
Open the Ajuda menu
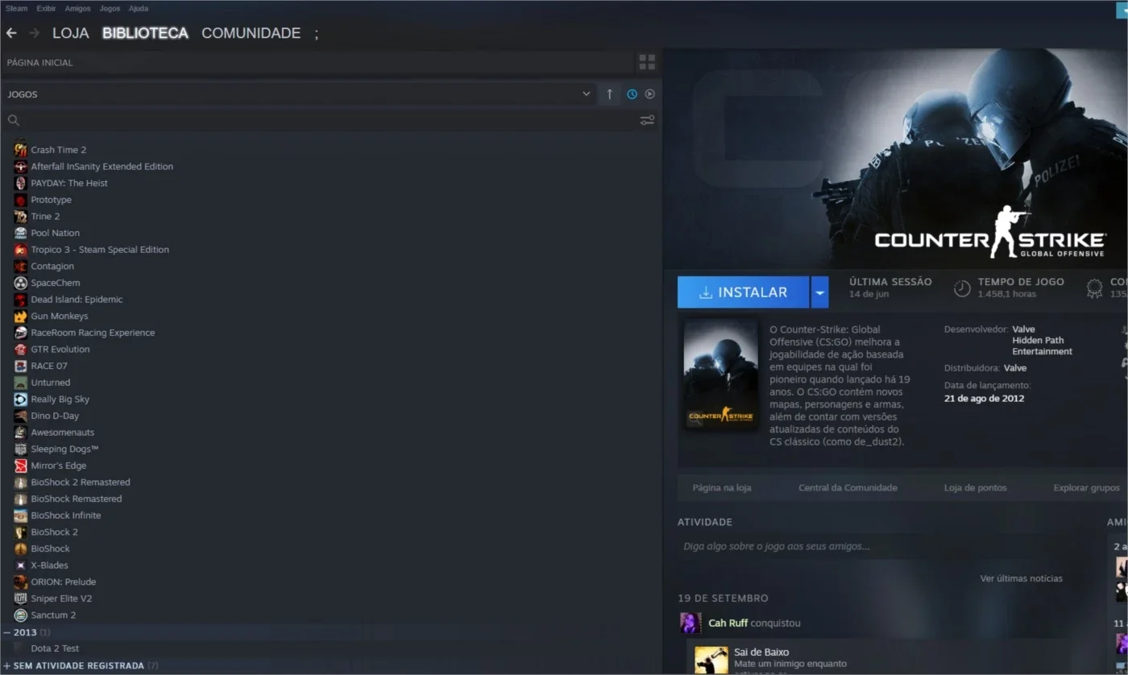(x=139, y=8)
